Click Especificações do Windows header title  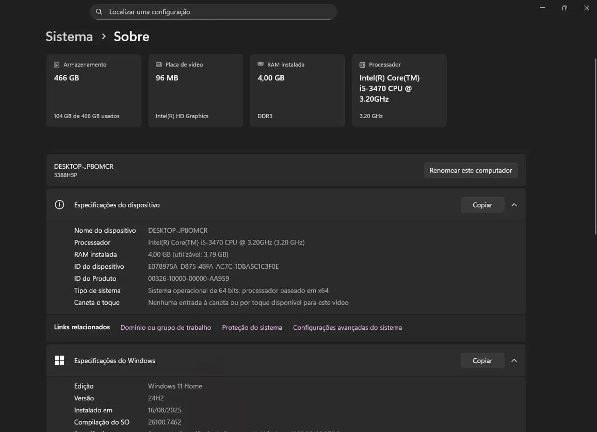[x=115, y=361]
